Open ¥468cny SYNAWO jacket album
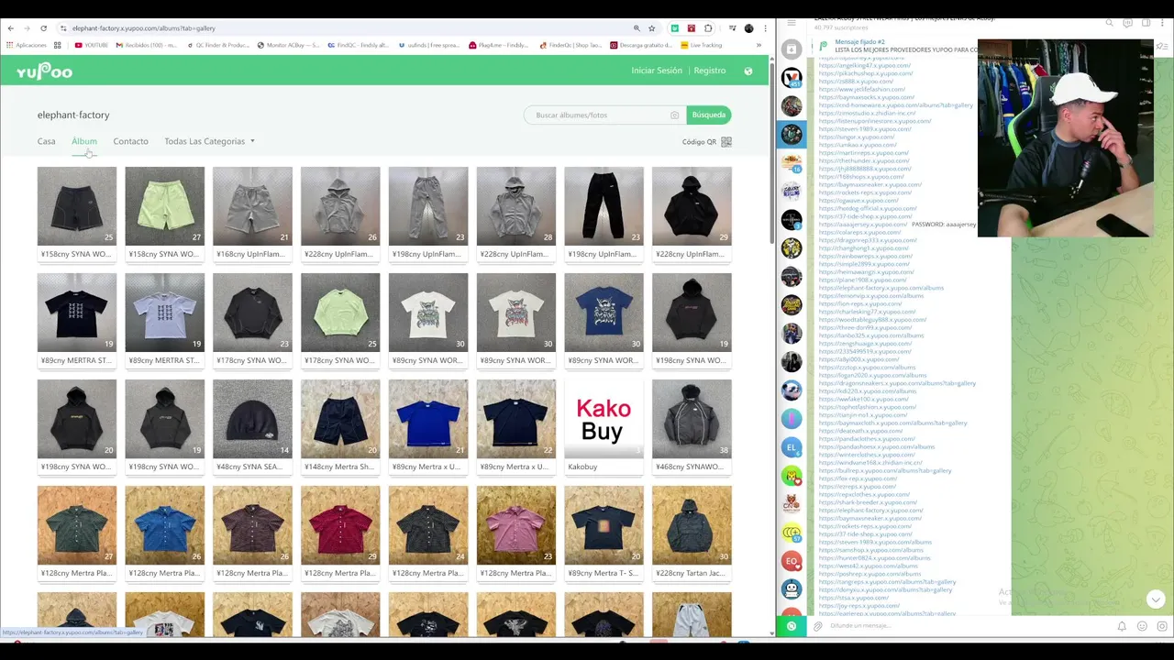1174x660 pixels. click(x=692, y=426)
